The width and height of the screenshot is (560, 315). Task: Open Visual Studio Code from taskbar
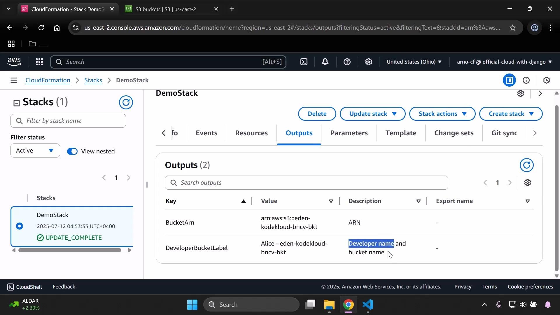point(368,305)
